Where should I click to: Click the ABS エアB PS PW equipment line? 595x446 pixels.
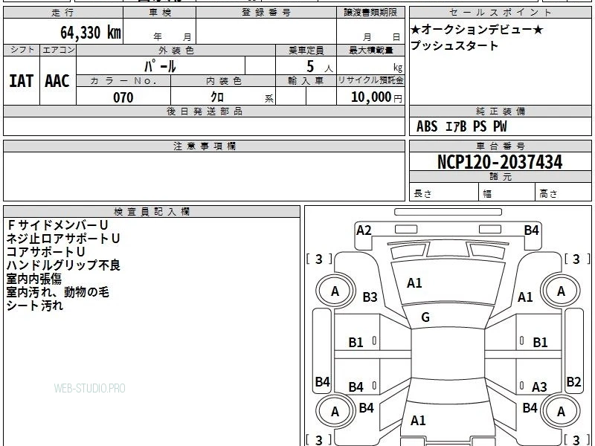(x=462, y=126)
